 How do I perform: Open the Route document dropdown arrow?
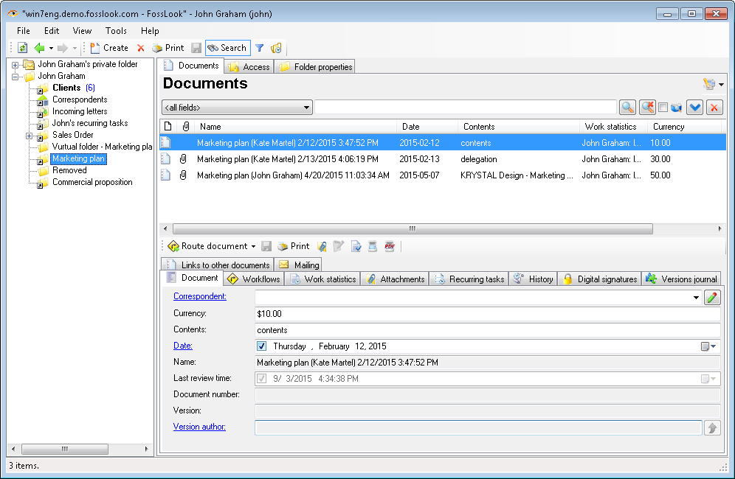pos(253,246)
